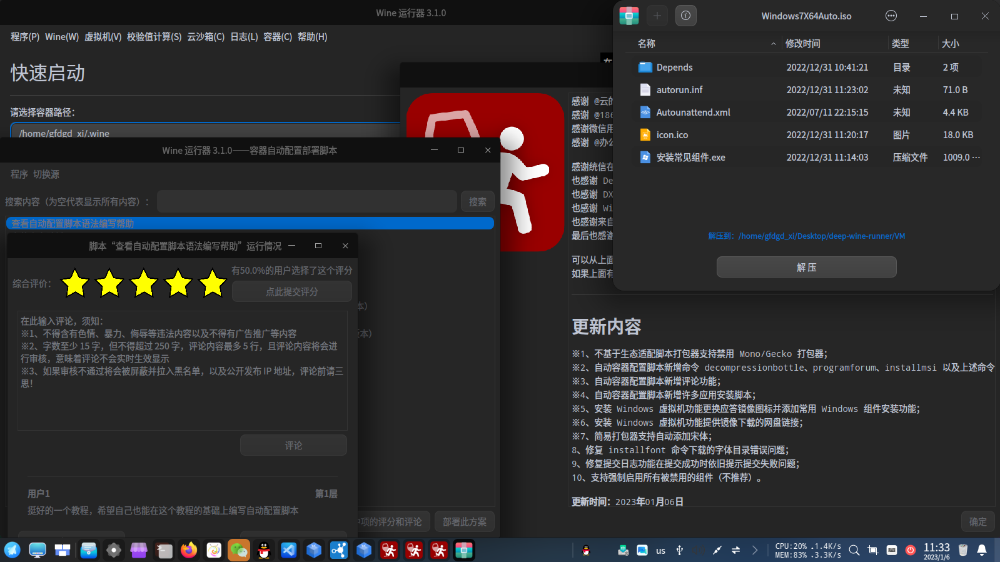Select the first rating star

75,283
